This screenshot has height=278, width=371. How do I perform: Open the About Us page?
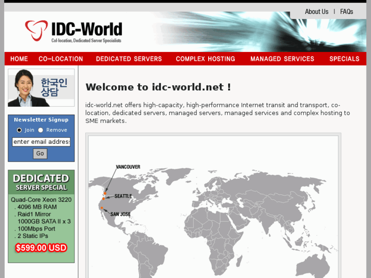coord(316,12)
